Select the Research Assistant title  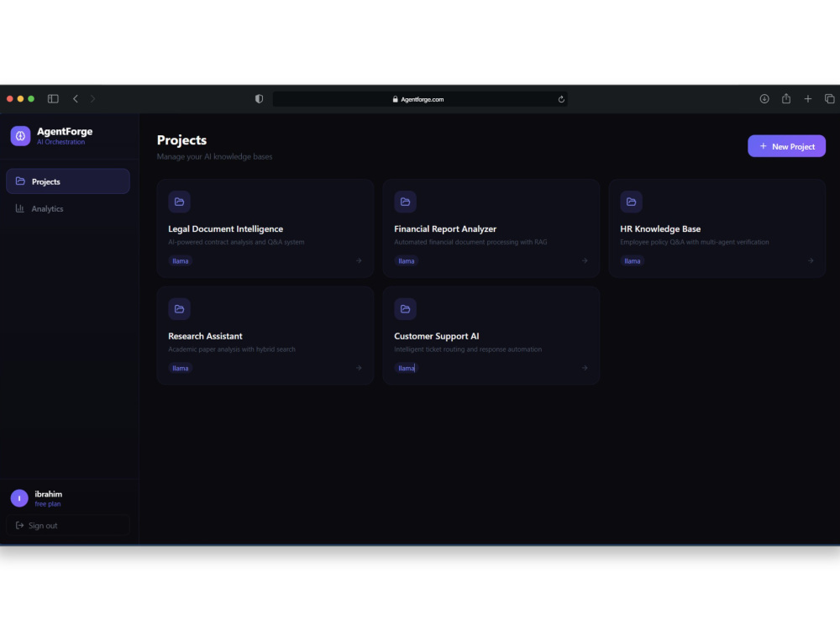205,336
